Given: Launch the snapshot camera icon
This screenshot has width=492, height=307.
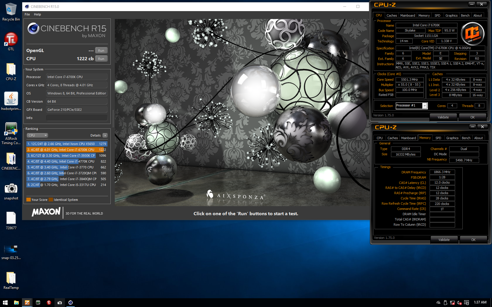Looking at the screenshot, I should point(11,191).
